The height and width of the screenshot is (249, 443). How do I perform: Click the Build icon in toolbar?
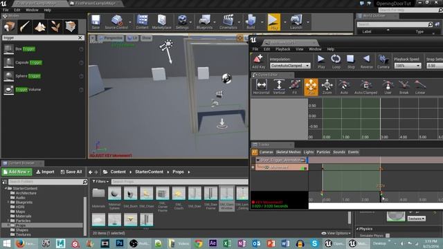point(251,22)
